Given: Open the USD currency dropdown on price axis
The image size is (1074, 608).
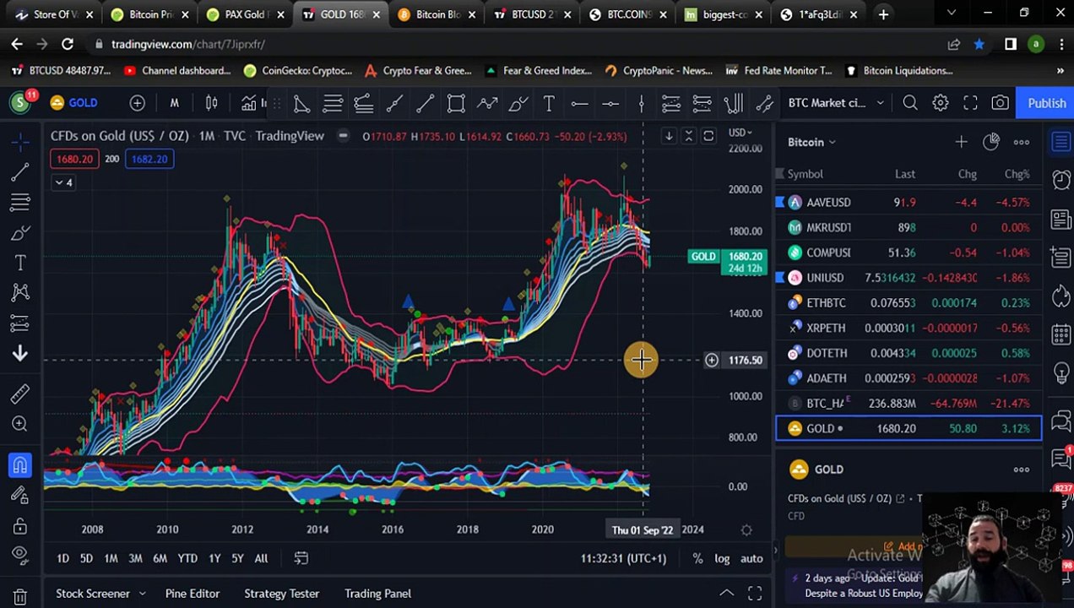Looking at the screenshot, I should pos(740,133).
